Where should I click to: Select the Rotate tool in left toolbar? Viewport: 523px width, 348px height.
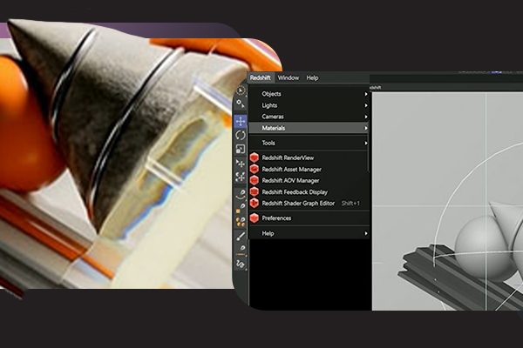241,135
